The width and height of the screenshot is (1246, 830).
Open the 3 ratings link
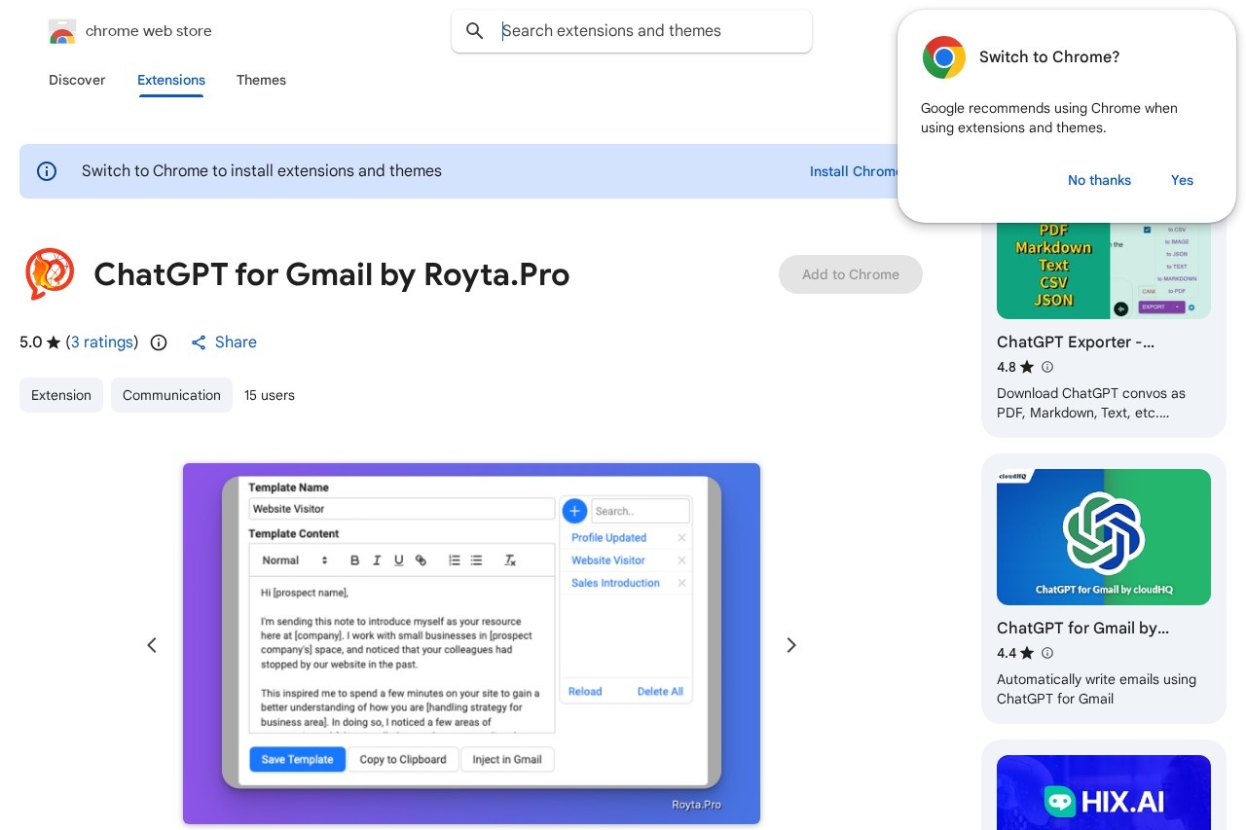(x=102, y=343)
